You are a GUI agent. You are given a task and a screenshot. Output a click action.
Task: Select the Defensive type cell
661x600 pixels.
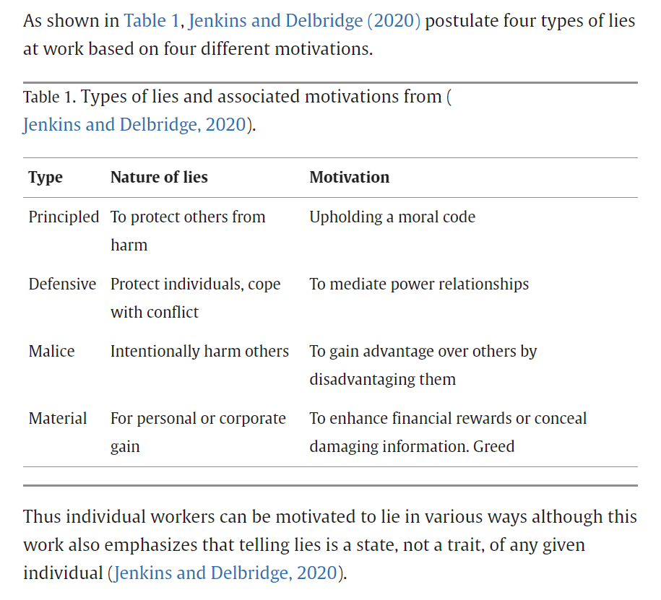62,284
